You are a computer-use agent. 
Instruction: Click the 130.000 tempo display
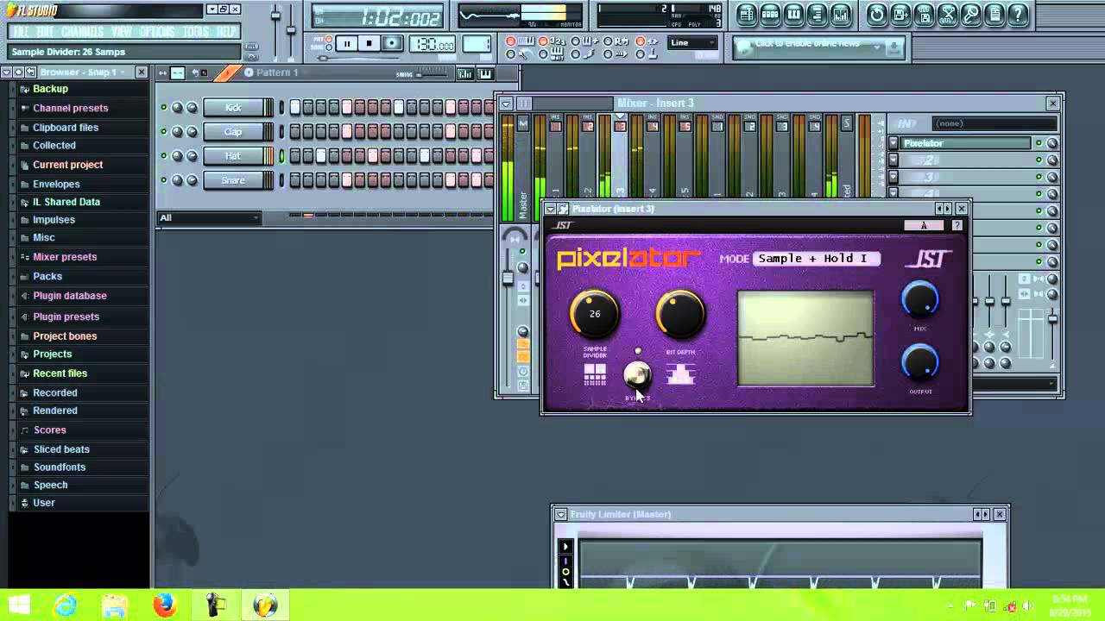pyautogui.click(x=433, y=44)
